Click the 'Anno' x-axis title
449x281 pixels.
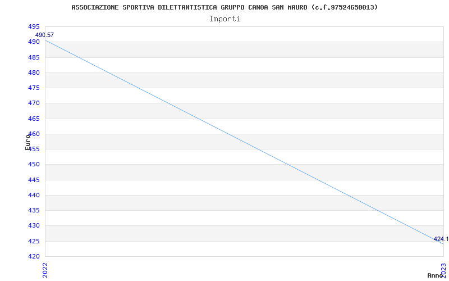(x=435, y=275)
